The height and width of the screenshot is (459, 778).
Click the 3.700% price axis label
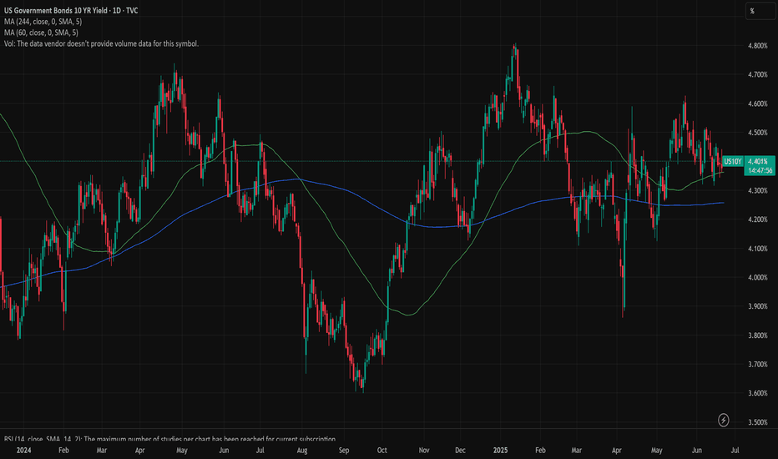tap(758, 364)
